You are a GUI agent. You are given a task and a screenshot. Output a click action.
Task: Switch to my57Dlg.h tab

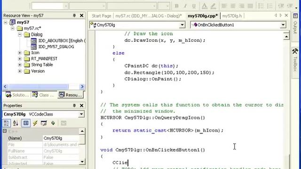coord(232,16)
